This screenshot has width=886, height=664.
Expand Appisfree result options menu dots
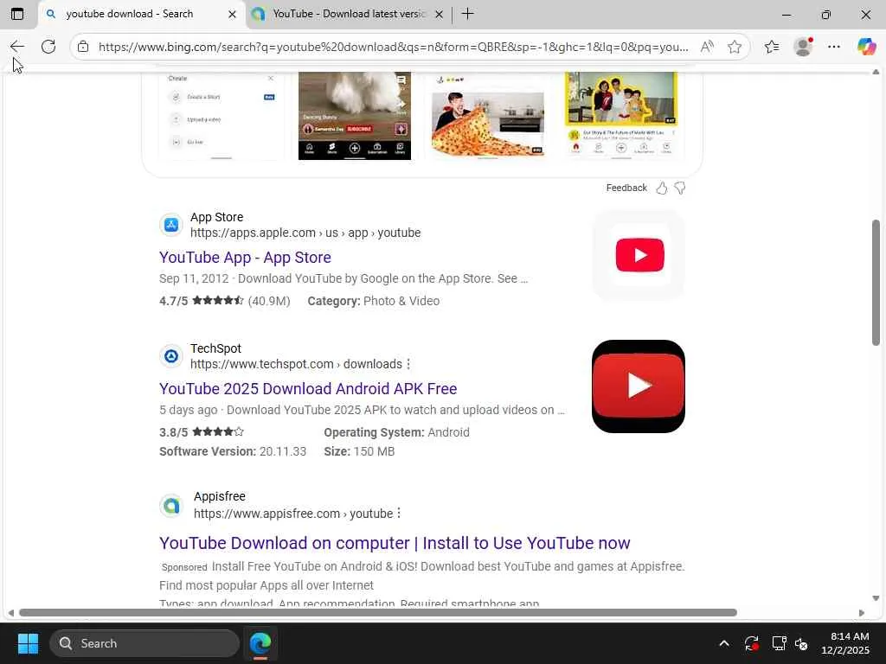(399, 514)
